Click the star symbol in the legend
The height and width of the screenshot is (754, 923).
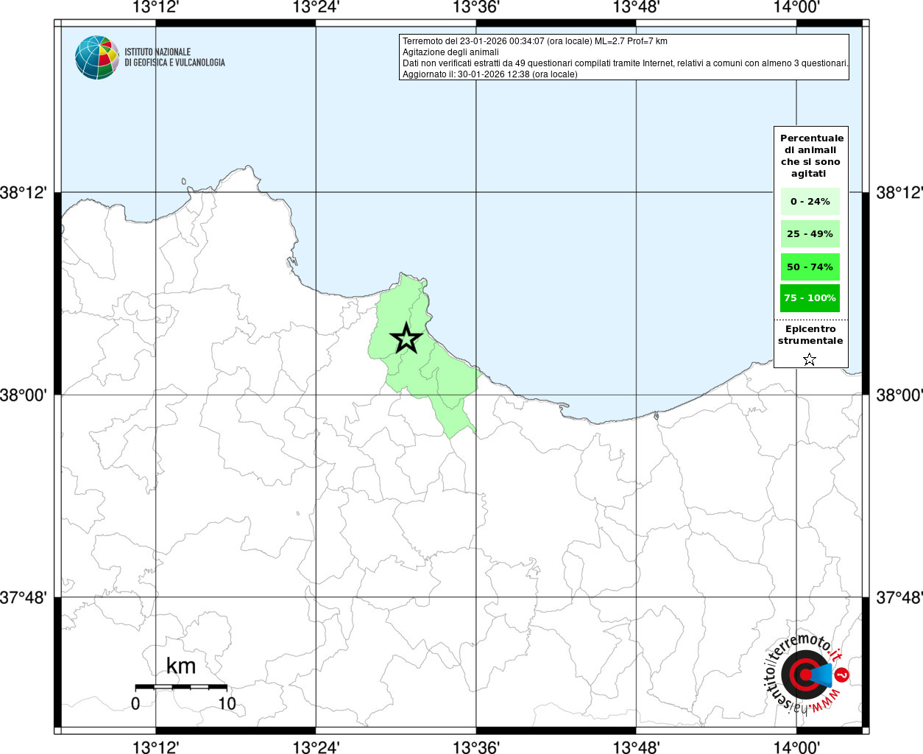click(809, 359)
